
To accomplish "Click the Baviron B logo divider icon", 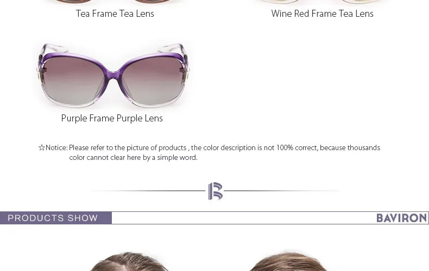I will point(216,191).
